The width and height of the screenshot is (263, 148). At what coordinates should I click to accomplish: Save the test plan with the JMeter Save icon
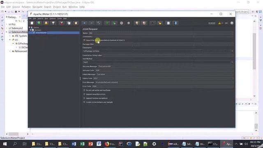pyautogui.click(x=53, y=23)
